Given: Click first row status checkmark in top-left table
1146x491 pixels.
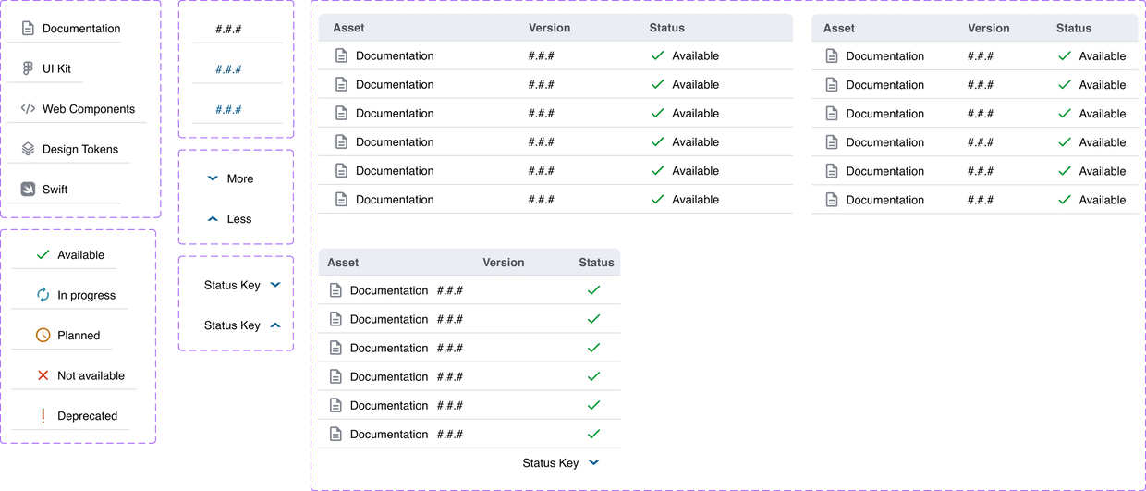Looking at the screenshot, I should point(657,56).
